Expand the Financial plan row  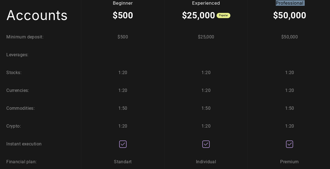21,162
